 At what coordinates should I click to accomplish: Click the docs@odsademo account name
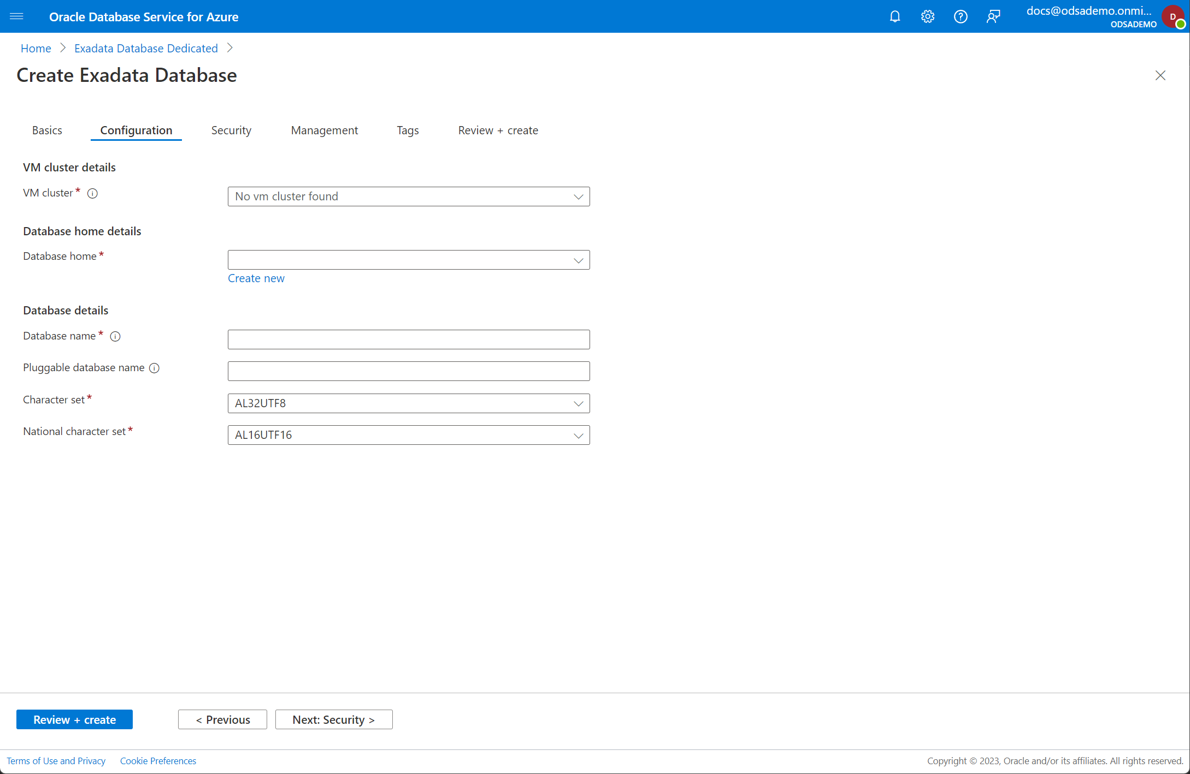click(x=1088, y=11)
